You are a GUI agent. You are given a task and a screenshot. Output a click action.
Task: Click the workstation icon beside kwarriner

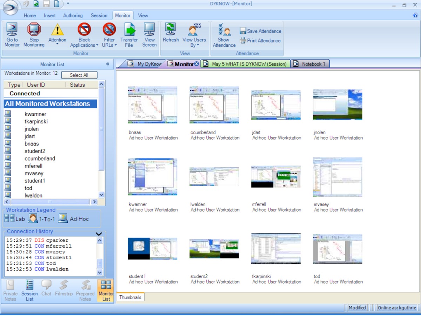(8, 114)
